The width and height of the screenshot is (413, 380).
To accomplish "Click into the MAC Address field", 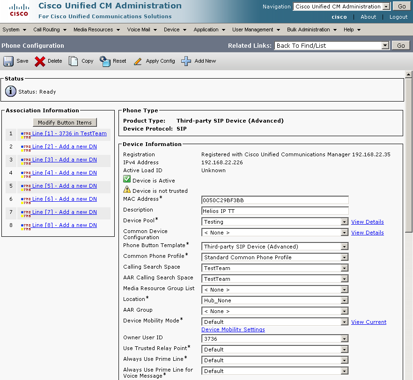I will (x=275, y=200).
